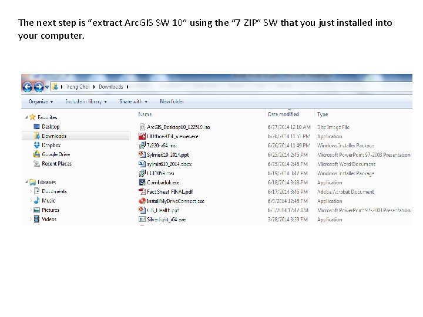Select the installer icon above Combaduk.exe
The image size is (423, 317).
(x=142, y=173)
